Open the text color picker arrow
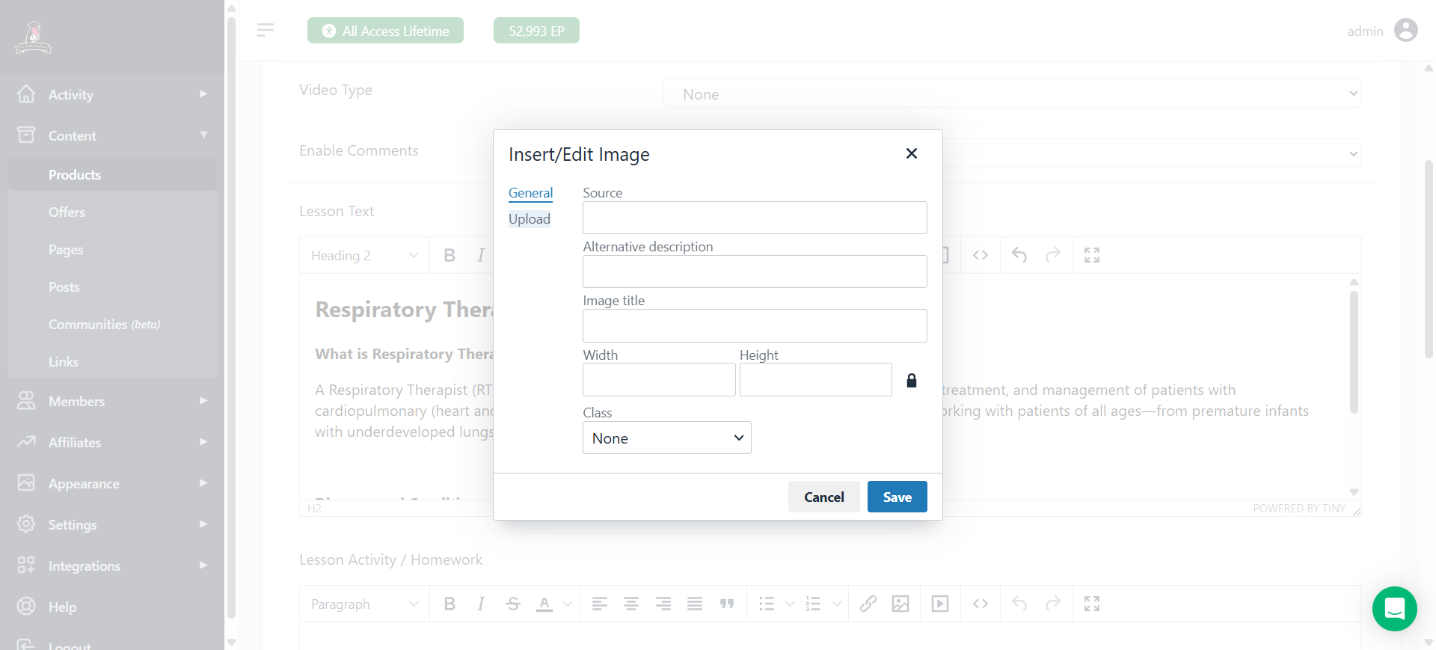The height and width of the screenshot is (650, 1436). point(568,604)
